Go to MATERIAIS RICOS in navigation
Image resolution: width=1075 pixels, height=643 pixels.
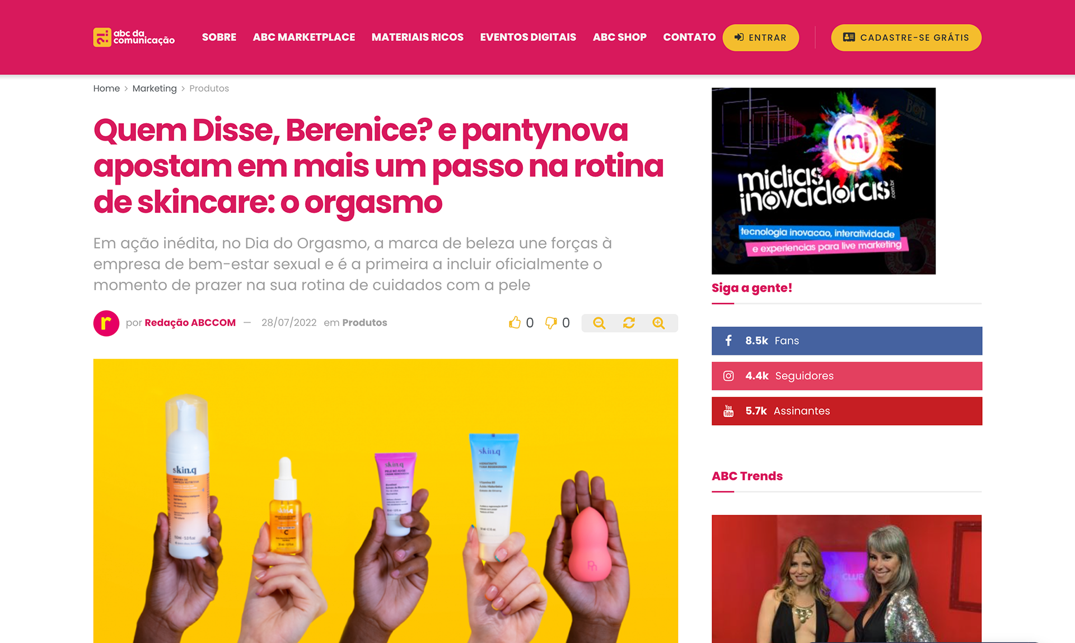[x=418, y=38]
